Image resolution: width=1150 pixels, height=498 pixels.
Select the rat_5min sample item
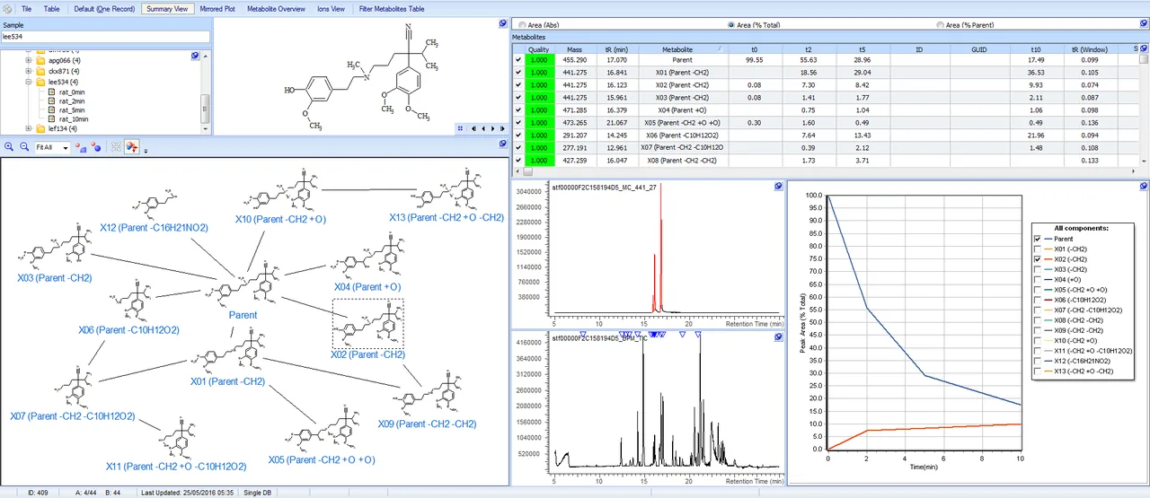click(73, 109)
